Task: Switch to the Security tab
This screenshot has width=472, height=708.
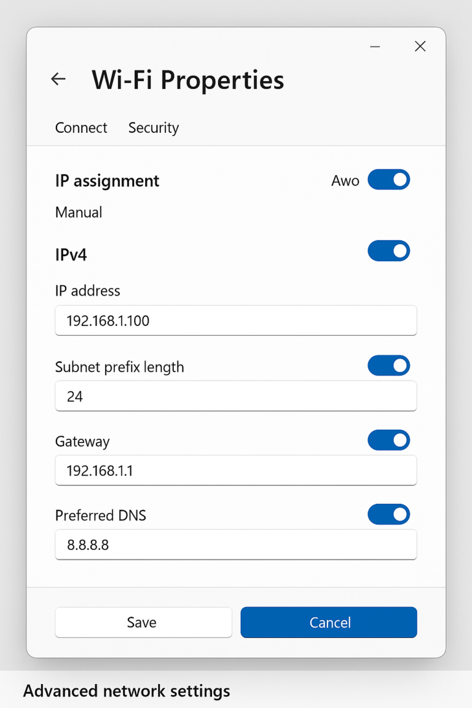Action: click(153, 128)
